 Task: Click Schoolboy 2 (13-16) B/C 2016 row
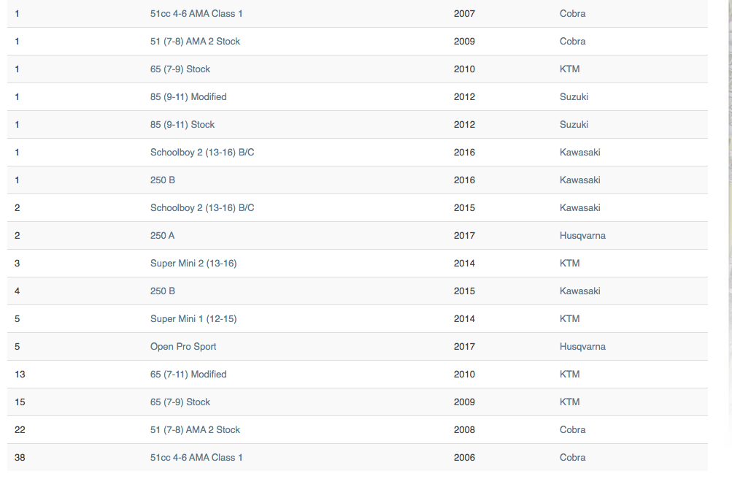point(358,152)
